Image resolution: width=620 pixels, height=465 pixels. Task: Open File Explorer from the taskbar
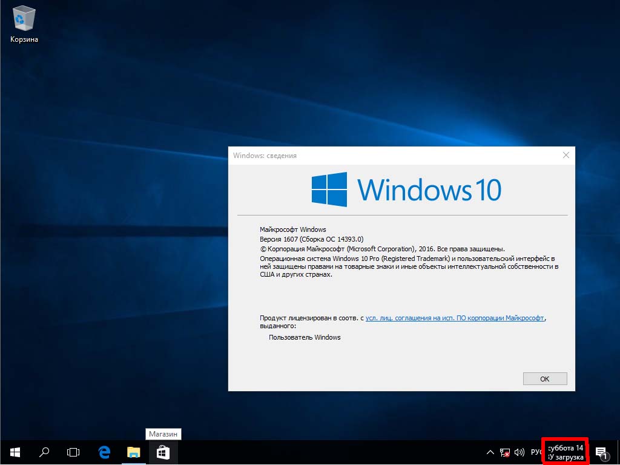point(133,452)
